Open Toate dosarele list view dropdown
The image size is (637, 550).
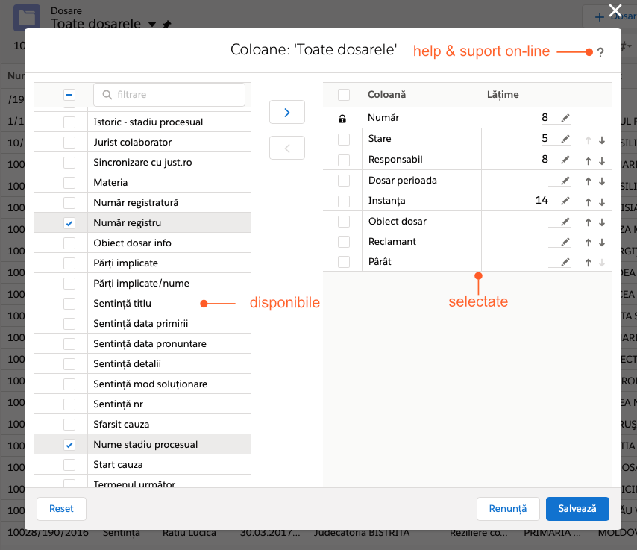pyautogui.click(x=152, y=25)
